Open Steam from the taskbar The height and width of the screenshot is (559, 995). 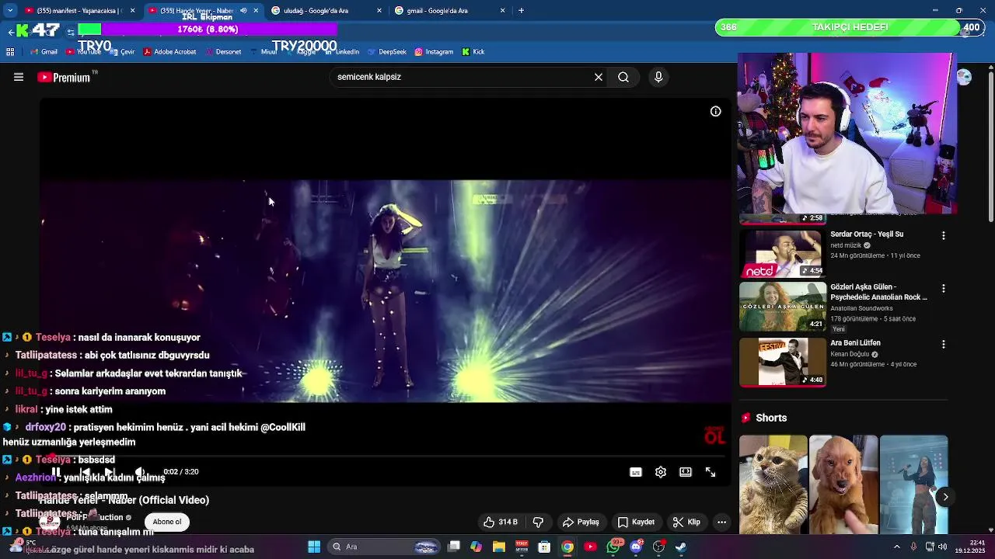tap(681, 547)
